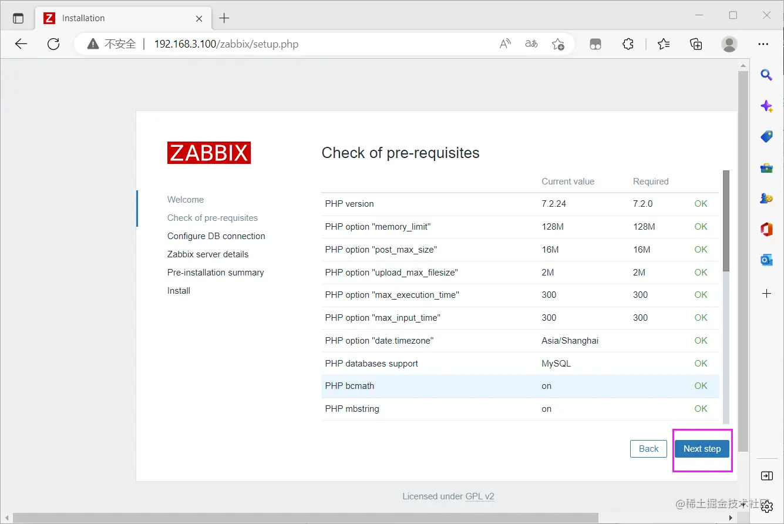Select Check of pre-requisites step
784x524 pixels.
[x=213, y=218]
